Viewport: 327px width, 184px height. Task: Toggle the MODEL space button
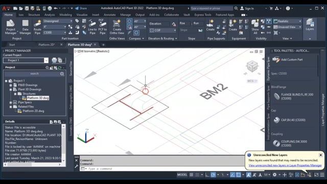(182, 175)
